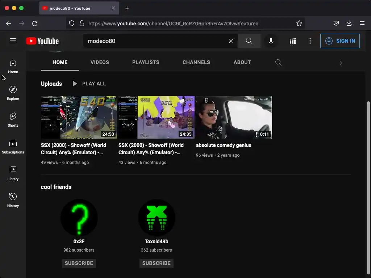Go back with the browser back arrow
Viewport: 371px width, 278px height.
pyautogui.click(x=9, y=24)
